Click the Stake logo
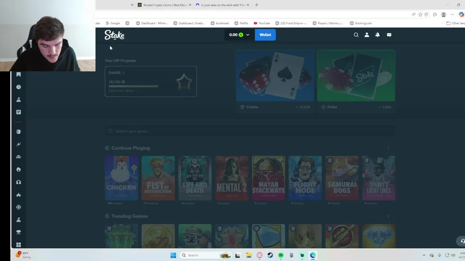 point(114,35)
